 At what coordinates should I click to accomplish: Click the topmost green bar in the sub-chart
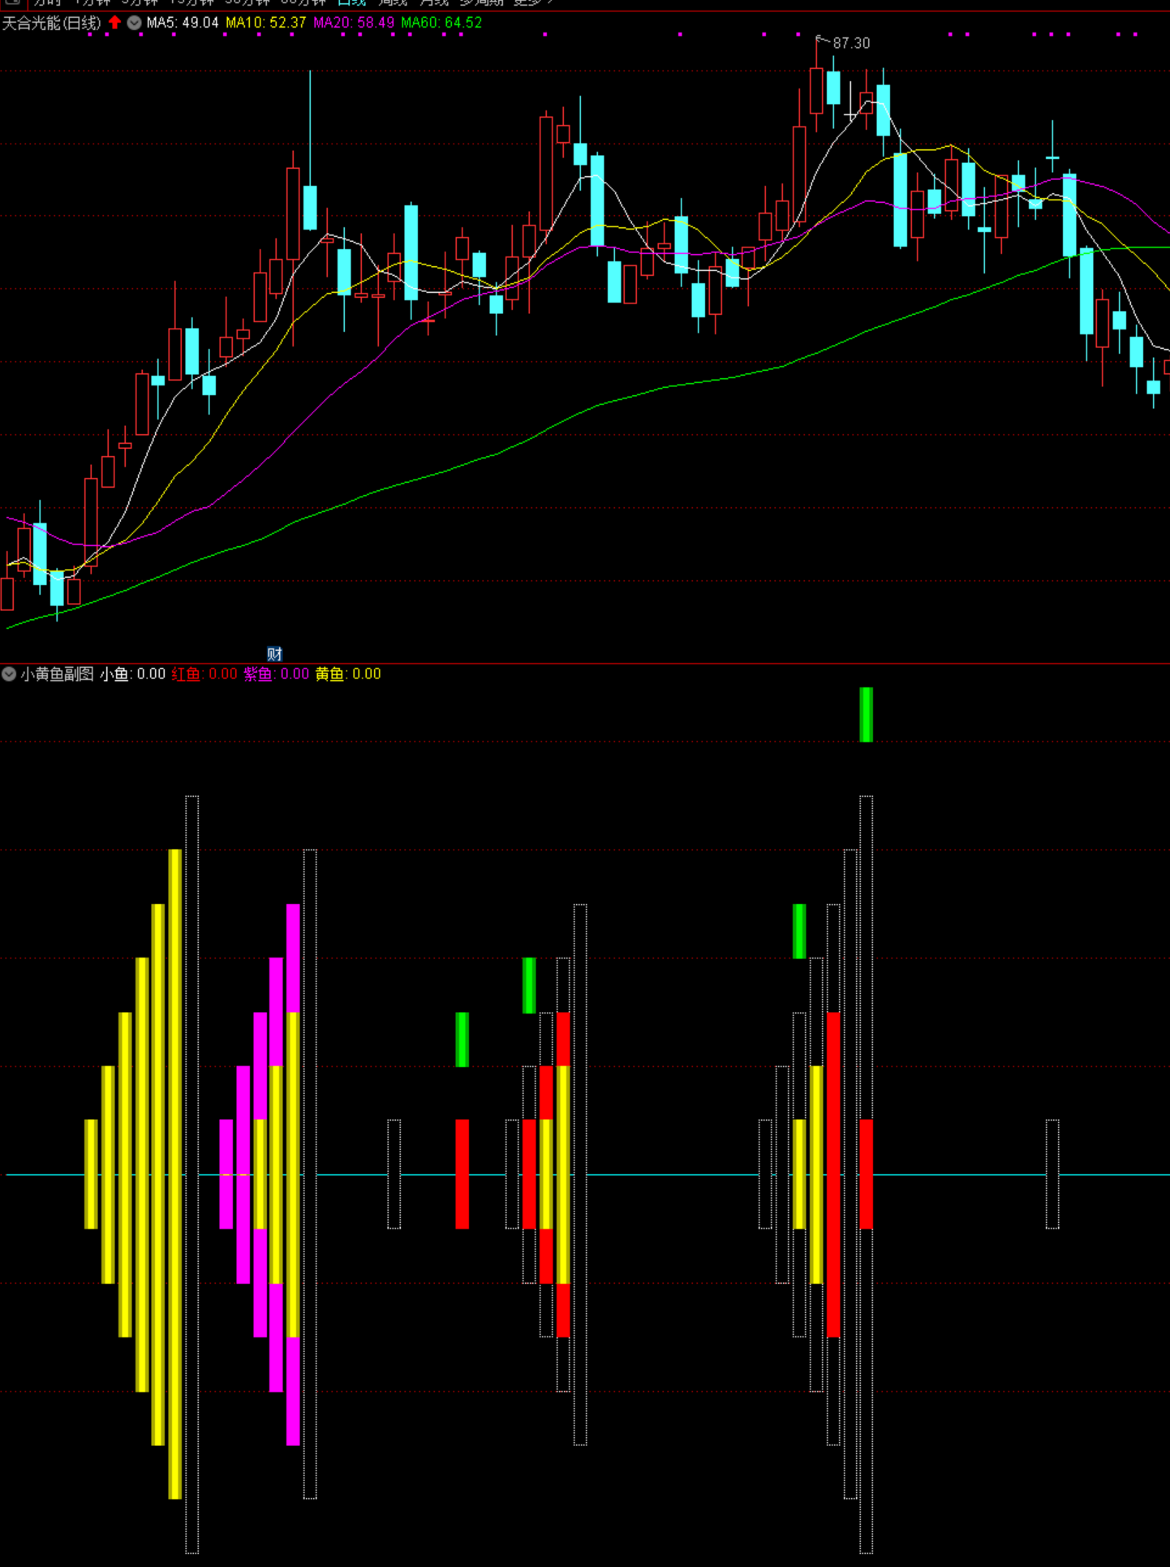(x=866, y=714)
